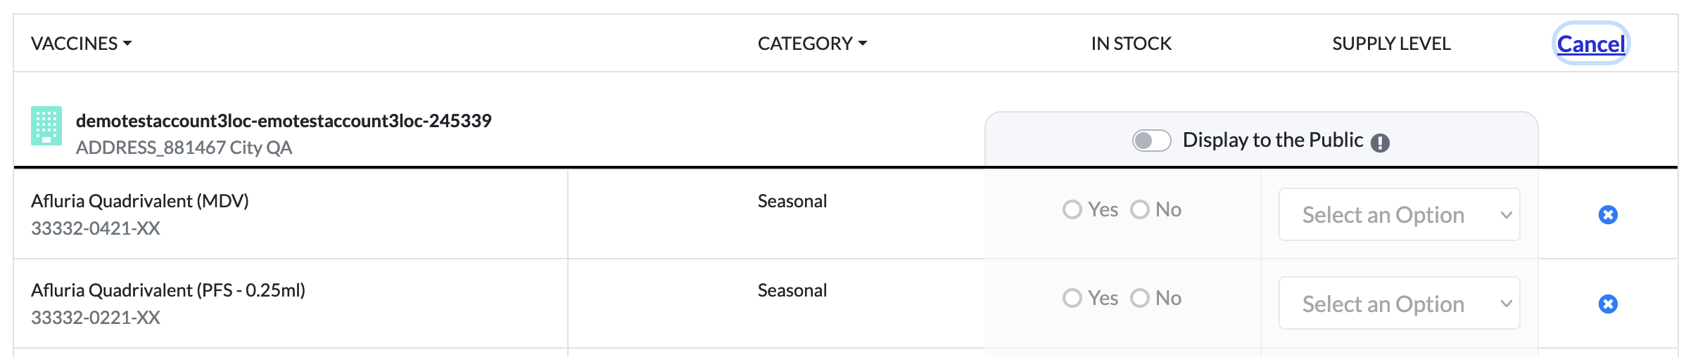Open the VACCINES column header menu
The image size is (1686, 357).
point(81,44)
